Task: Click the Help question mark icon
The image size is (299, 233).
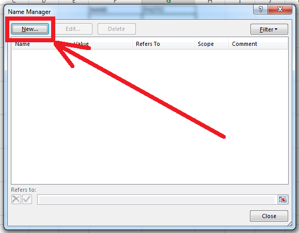Action: click(260, 9)
